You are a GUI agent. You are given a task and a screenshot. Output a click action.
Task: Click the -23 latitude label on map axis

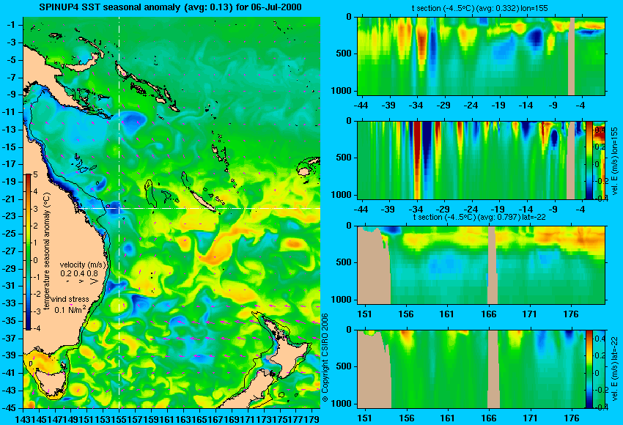(x=10, y=216)
